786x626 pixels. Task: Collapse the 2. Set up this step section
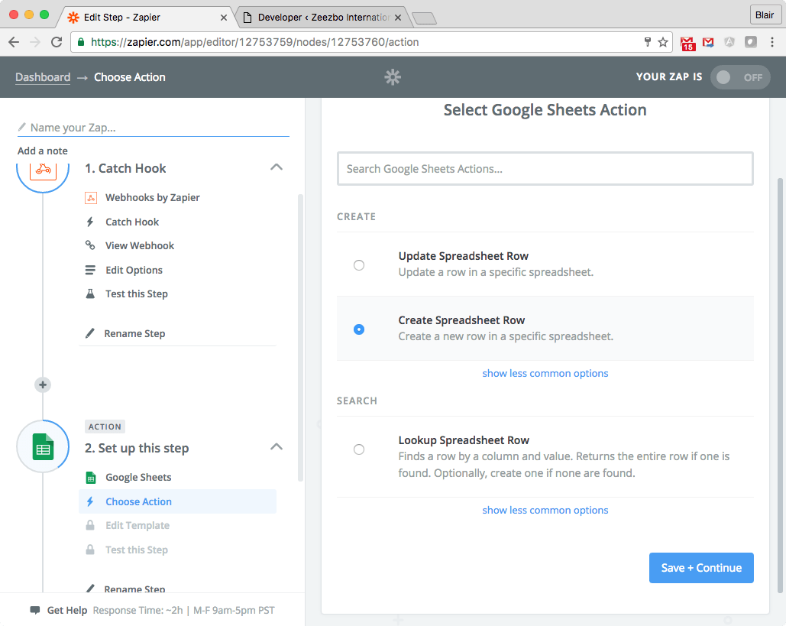click(x=277, y=447)
